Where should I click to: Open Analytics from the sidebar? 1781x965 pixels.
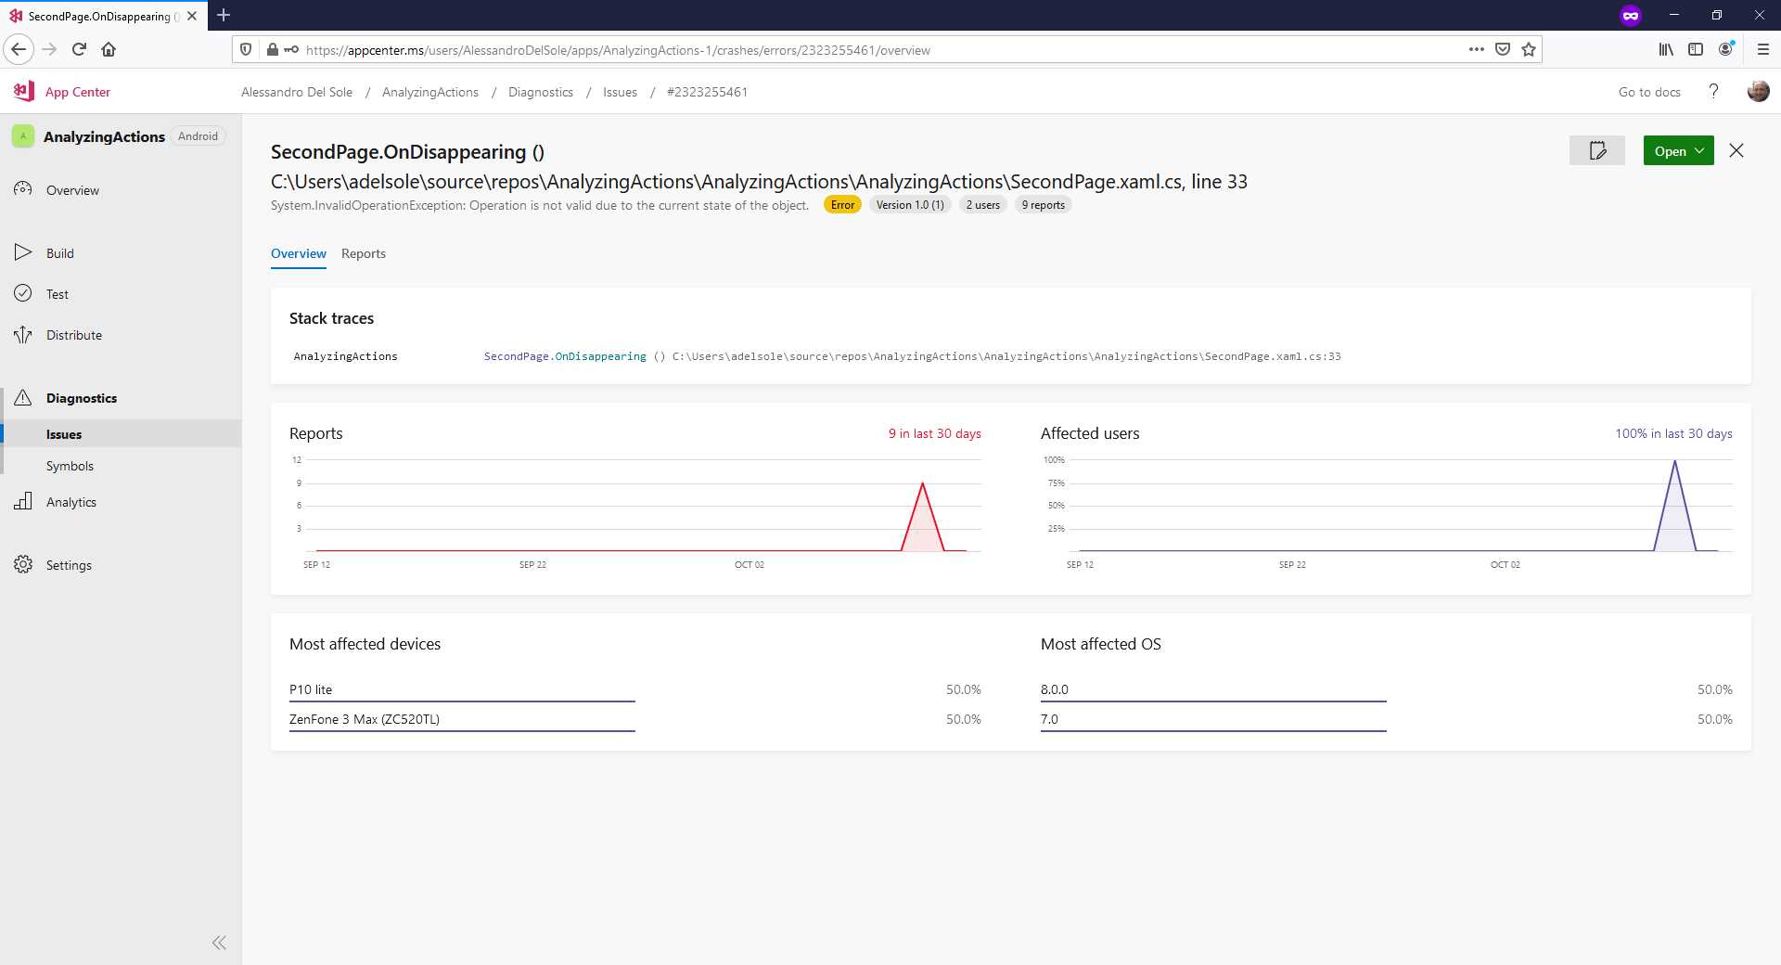pos(71,501)
